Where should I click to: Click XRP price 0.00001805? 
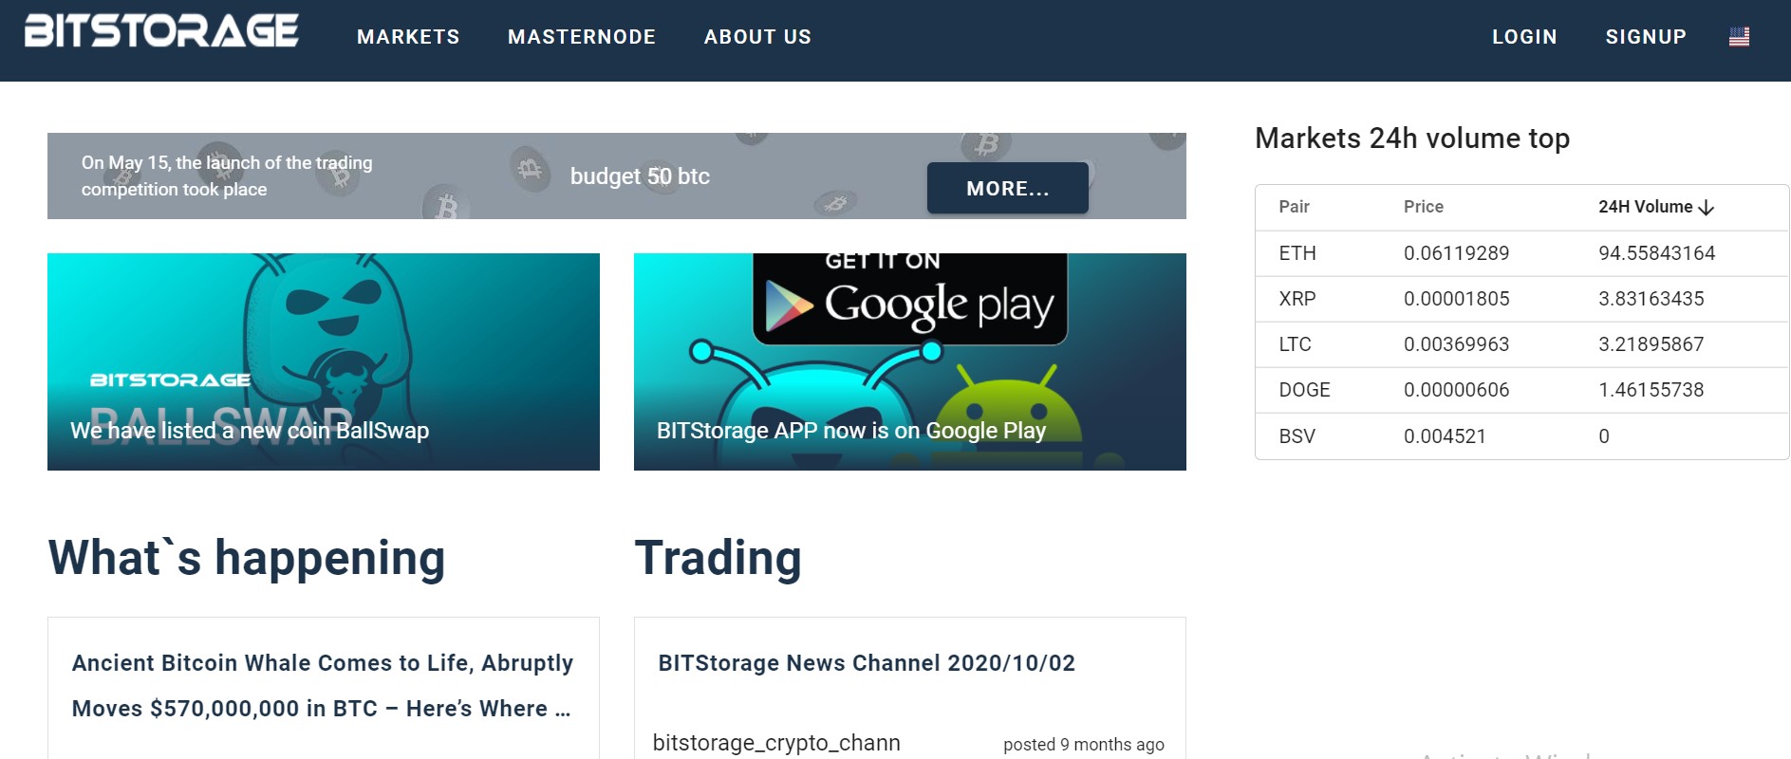tap(1456, 299)
